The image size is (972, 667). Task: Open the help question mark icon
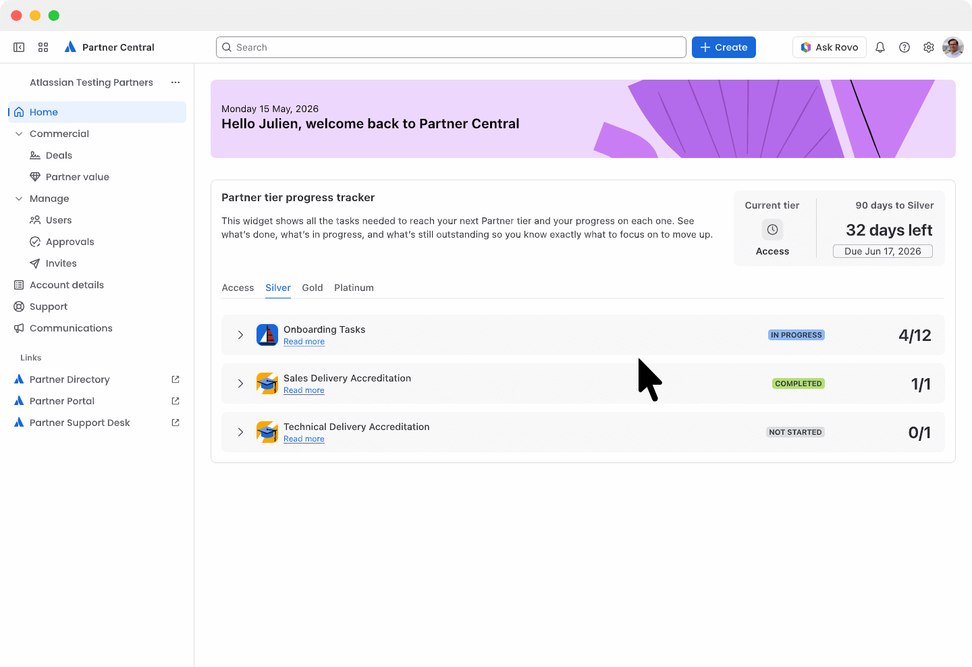point(905,47)
